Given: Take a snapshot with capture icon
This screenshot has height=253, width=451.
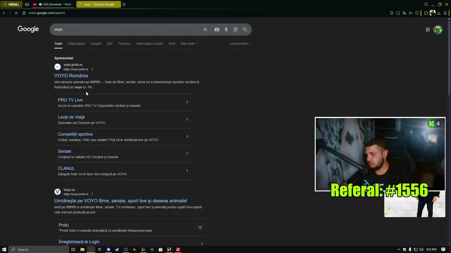Looking at the screenshot, I should click(398, 13).
